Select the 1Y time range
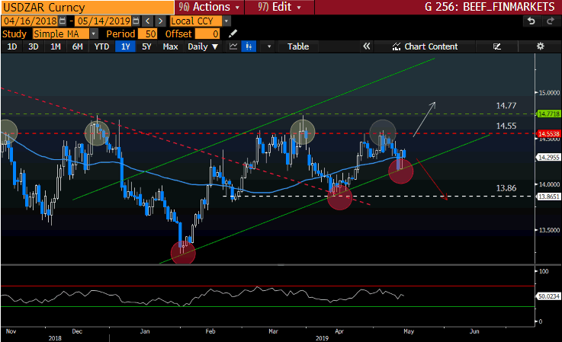This screenshot has height=342, width=562. pyautogui.click(x=125, y=46)
